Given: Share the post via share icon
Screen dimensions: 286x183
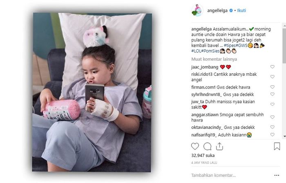Looking at the screenshot, I should (219, 146).
